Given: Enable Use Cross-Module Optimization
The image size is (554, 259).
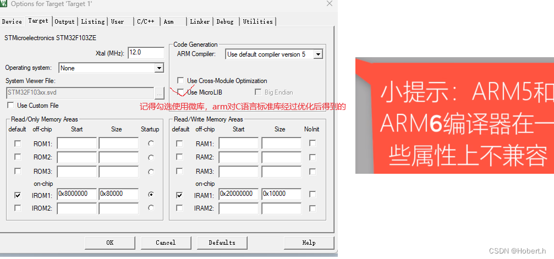Looking at the screenshot, I should (180, 81).
